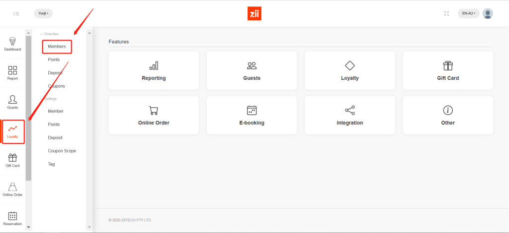Toggle the sidebar menu collapse icon
Screen dimensions: 509x233
16,13
